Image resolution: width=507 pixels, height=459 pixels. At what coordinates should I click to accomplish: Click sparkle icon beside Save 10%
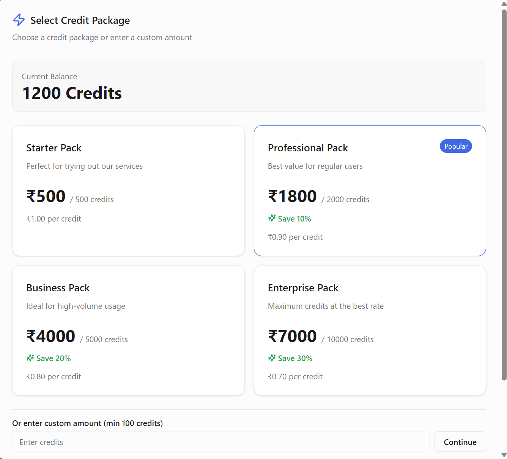click(x=272, y=218)
